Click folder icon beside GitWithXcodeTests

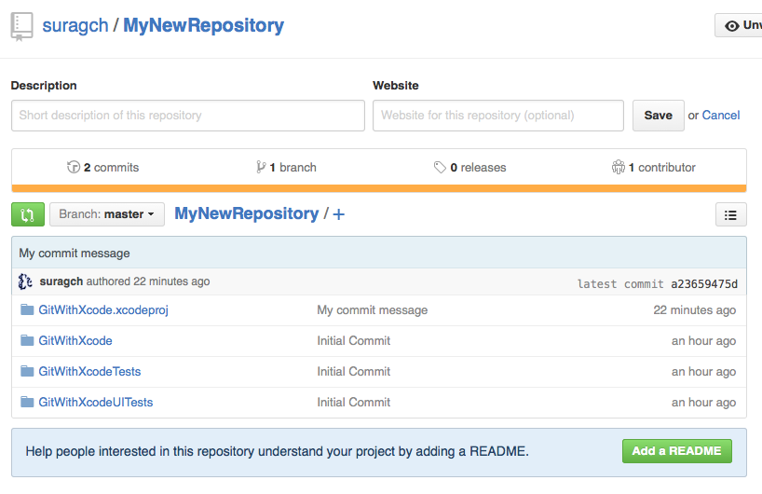27,371
